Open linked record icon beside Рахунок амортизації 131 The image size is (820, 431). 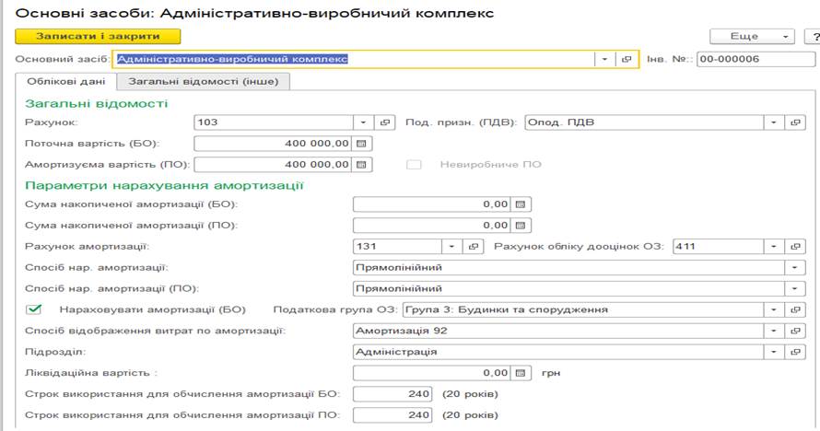click(x=474, y=246)
